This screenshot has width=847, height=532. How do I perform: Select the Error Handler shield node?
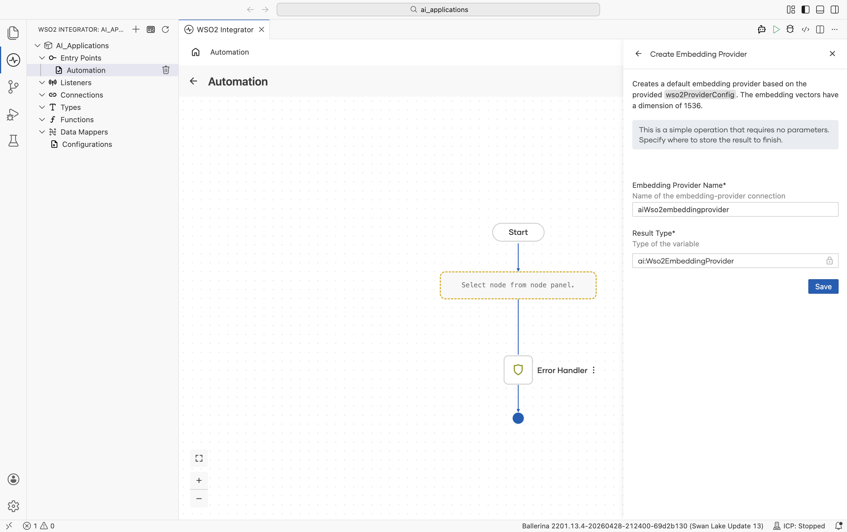[518, 370]
